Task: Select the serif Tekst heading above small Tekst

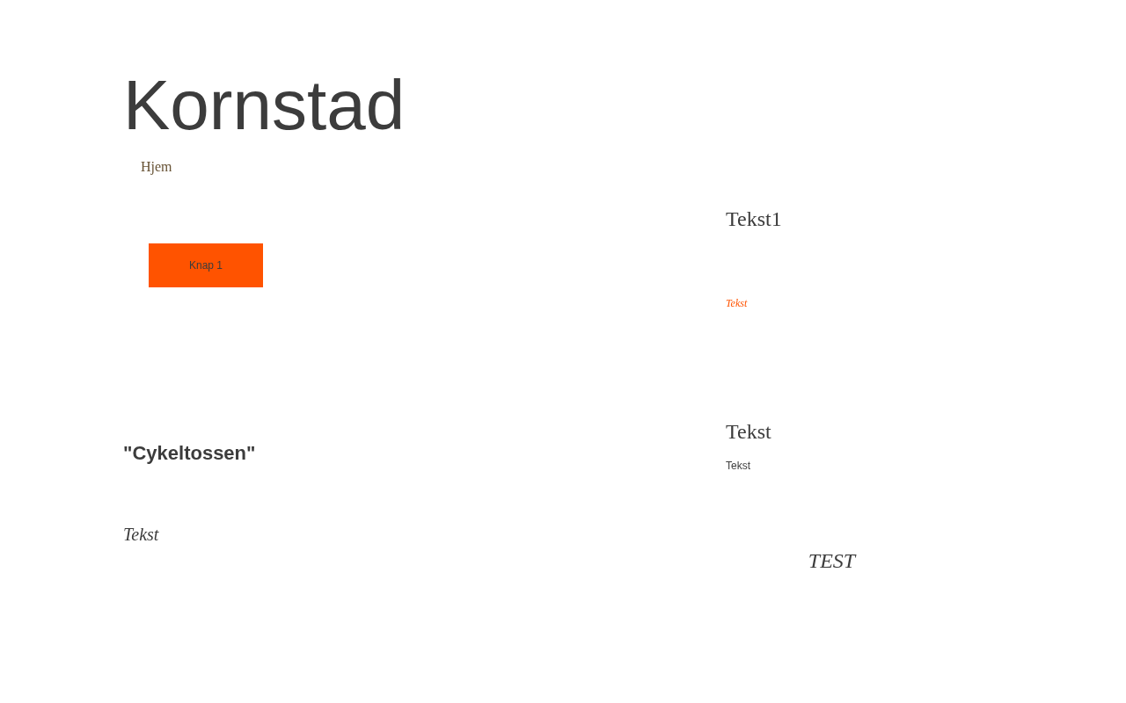Action: (x=748, y=432)
